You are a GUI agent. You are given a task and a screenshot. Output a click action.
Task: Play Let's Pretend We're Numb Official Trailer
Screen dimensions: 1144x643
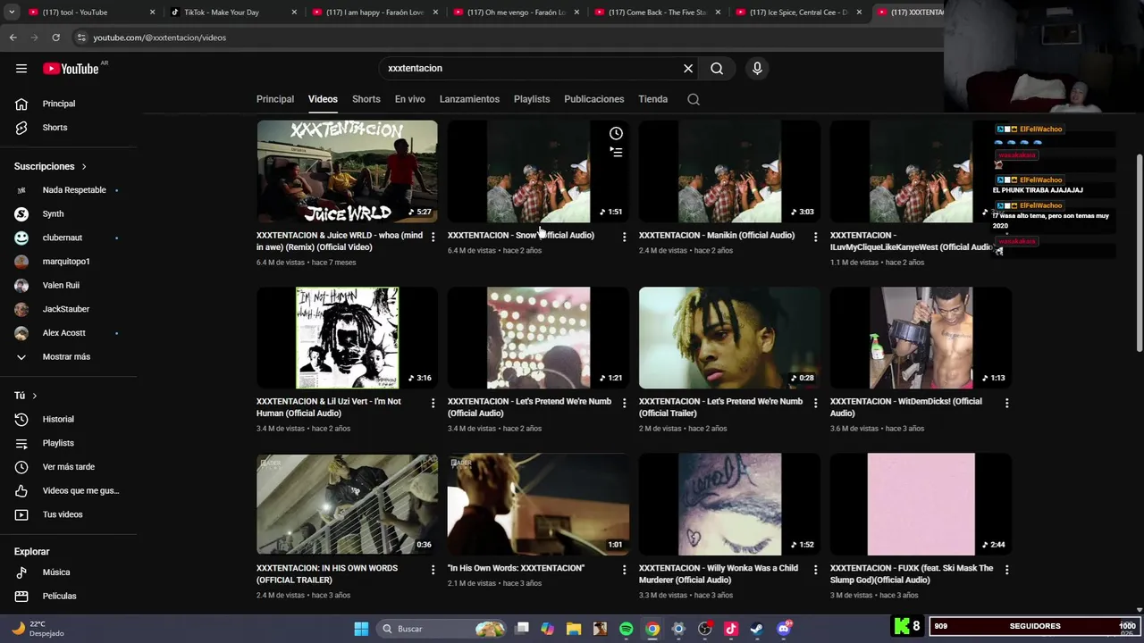pos(729,338)
